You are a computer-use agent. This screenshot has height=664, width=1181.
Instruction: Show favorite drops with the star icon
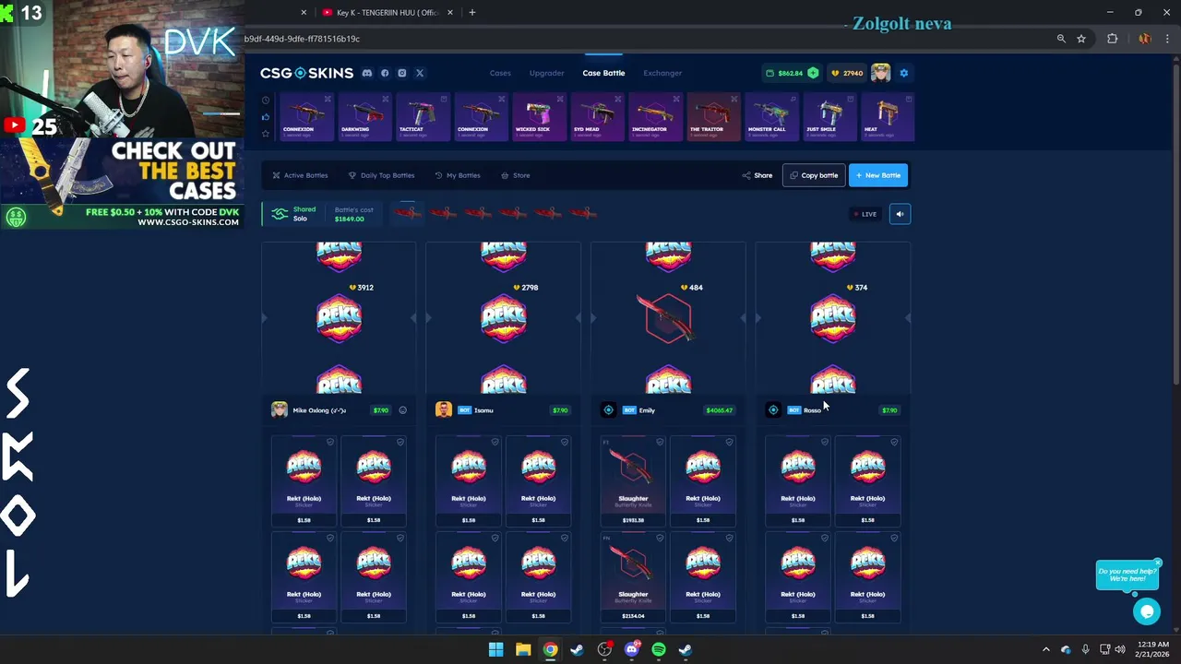[266, 134]
